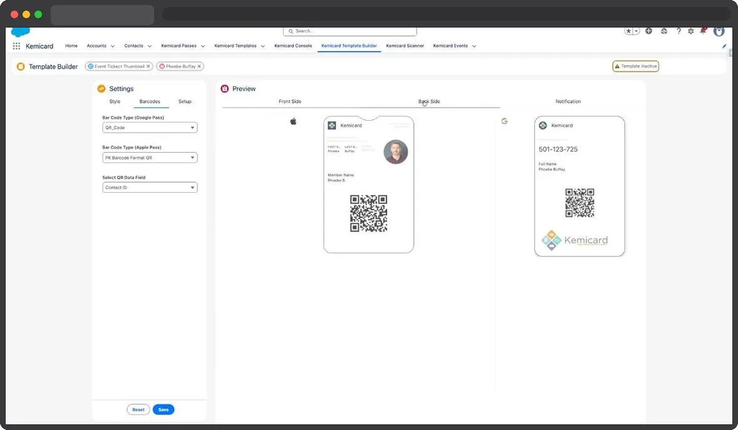Viewport: 738px width, 430px height.
Task: Open the Kemicard Console tab
Action: click(293, 46)
